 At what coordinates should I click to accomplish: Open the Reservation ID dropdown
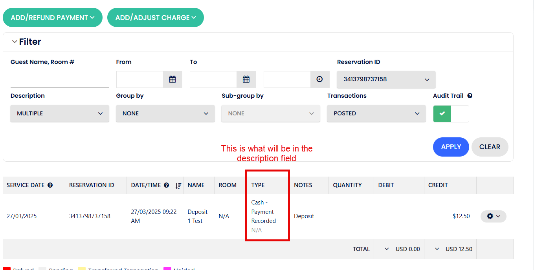pyautogui.click(x=386, y=79)
